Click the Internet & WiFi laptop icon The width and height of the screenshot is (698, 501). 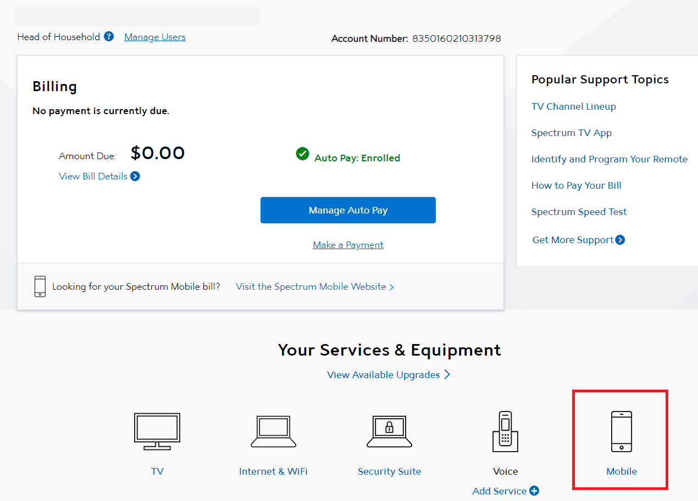pyautogui.click(x=273, y=431)
